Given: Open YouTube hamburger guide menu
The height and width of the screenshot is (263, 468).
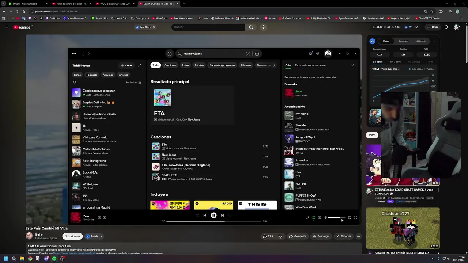Looking at the screenshot, I should (x=7, y=27).
